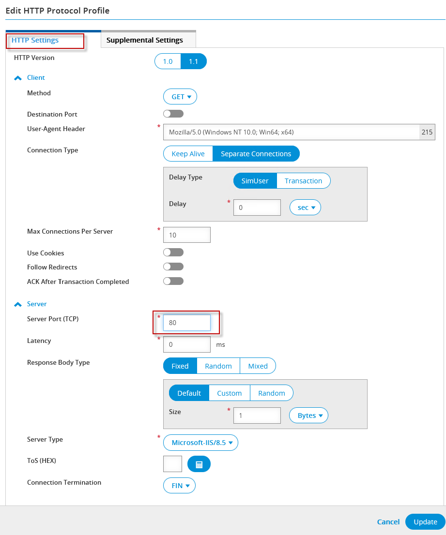The width and height of the screenshot is (446, 535).
Task: Toggle the Destination Port switch
Action: [x=173, y=114]
